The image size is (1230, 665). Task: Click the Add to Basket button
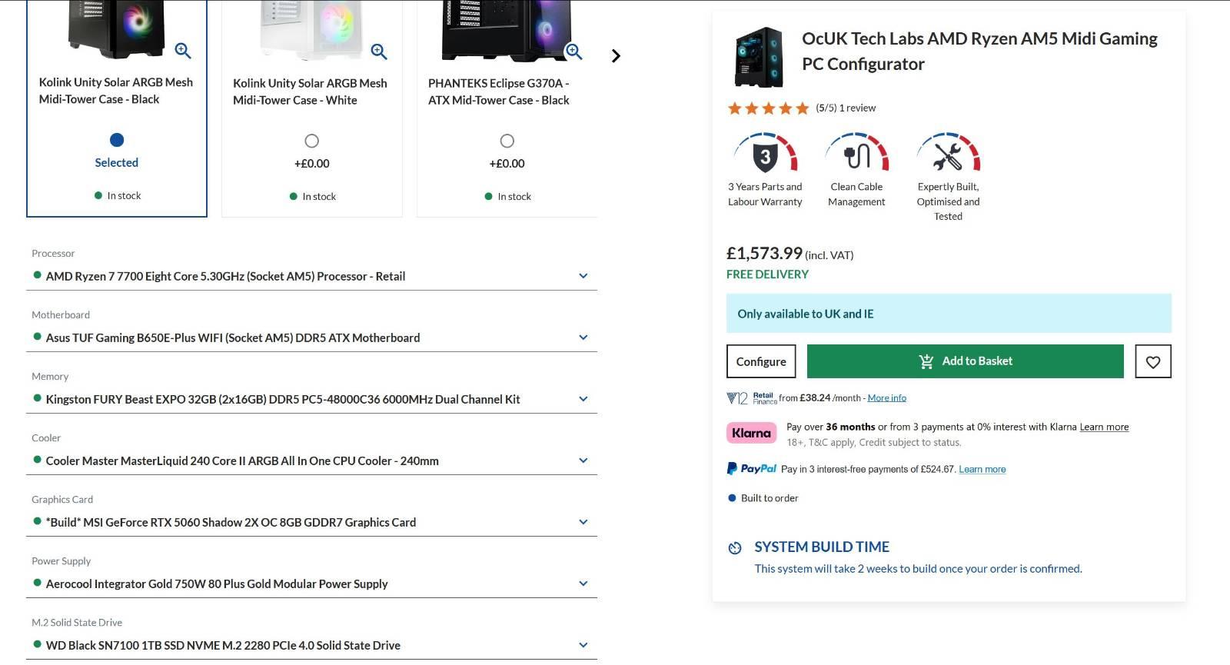(x=965, y=361)
